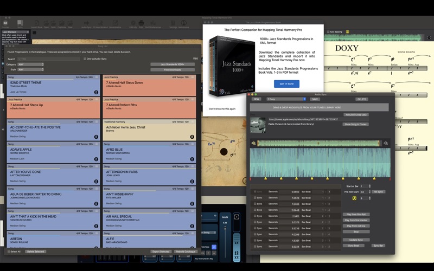The image size is (434, 271).
Task: Click the round icon on 52nd Street Theme card
Action: pyautogui.click(x=96, y=92)
